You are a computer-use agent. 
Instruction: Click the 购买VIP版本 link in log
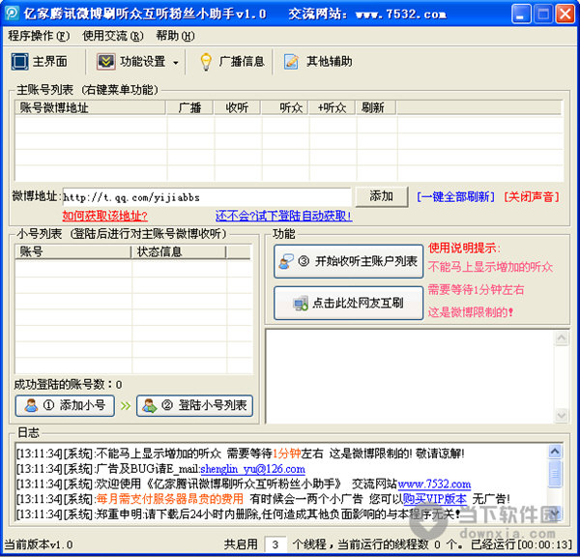point(435,499)
